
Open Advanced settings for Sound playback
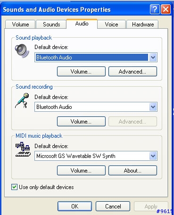pyautogui.click(x=133, y=72)
